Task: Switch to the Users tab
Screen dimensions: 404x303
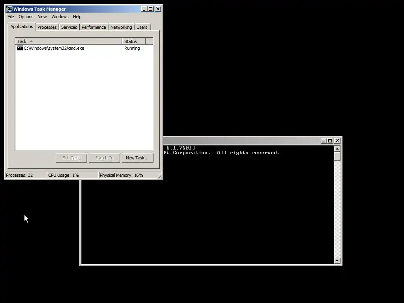Action: [142, 27]
